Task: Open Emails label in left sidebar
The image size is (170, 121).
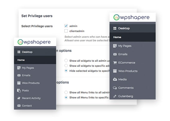Action: [26, 75]
